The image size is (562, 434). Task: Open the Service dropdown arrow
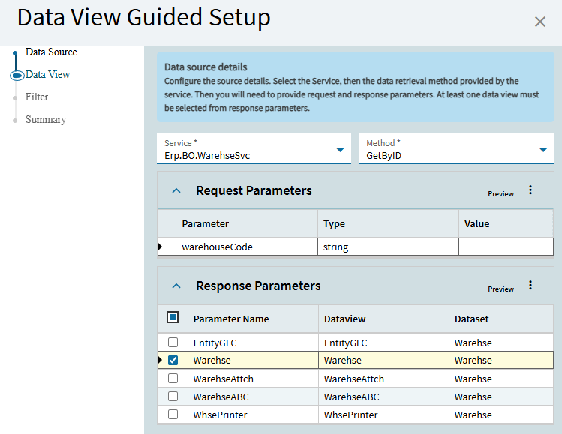click(341, 150)
